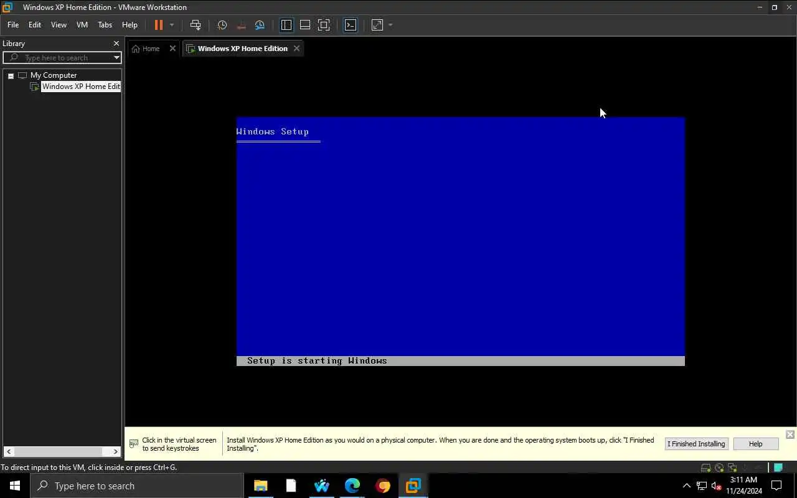
Task: Click the I Finished Installing button
Action: (x=696, y=444)
